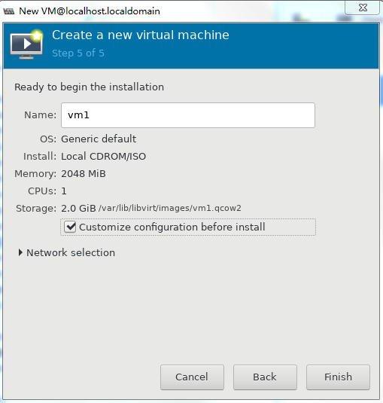383x403 pixels.
Task: Click the '2.0 GiB' storage size value
Action: [78, 209]
